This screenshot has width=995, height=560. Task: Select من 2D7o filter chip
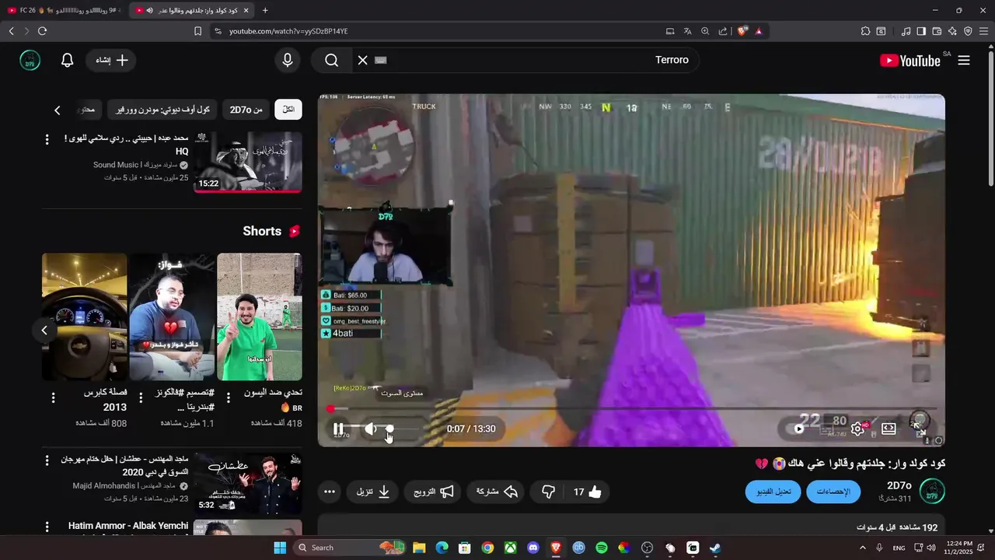246,110
